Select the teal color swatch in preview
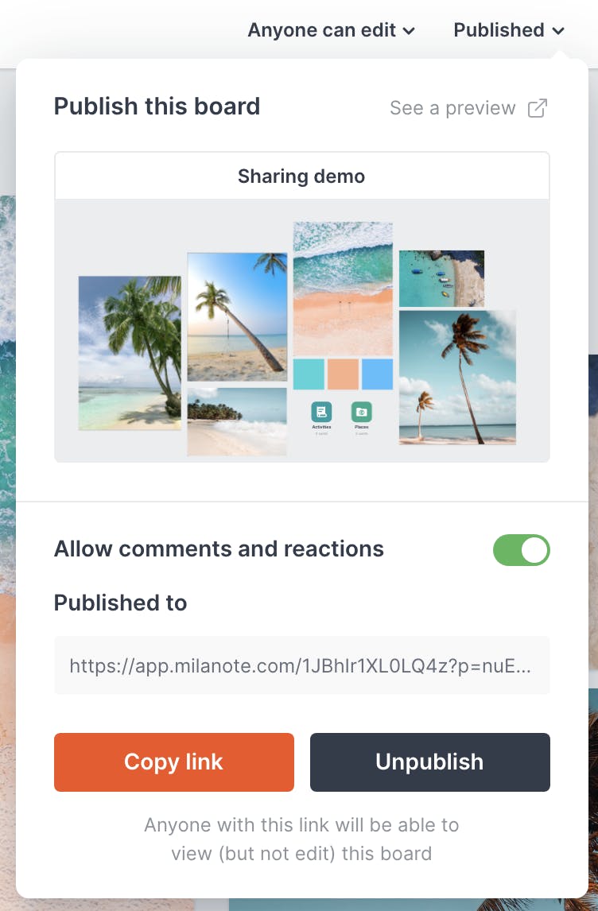The image size is (598, 911). pyautogui.click(x=309, y=374)
